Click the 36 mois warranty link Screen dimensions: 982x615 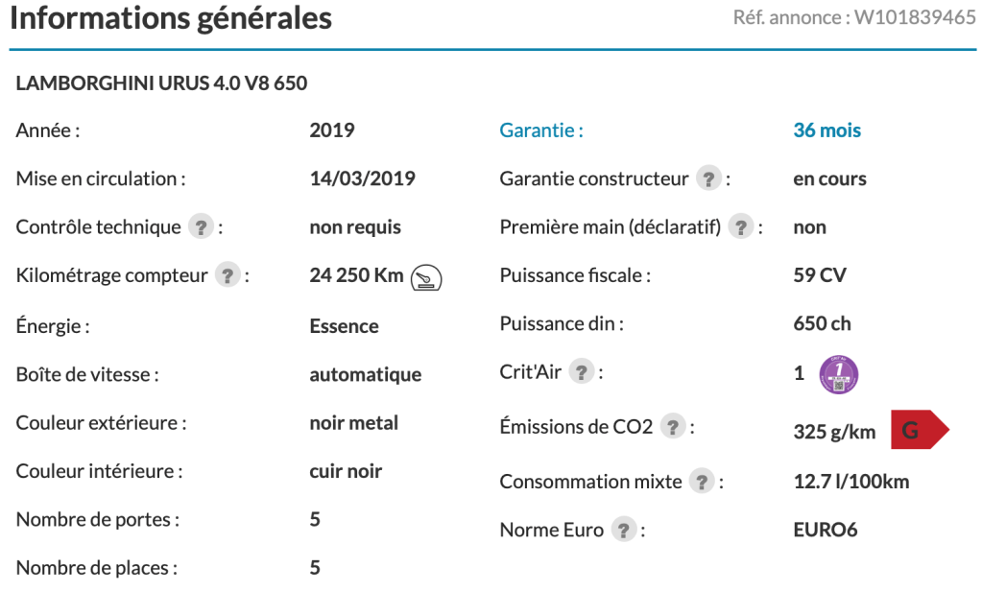[x=826, y=130]
